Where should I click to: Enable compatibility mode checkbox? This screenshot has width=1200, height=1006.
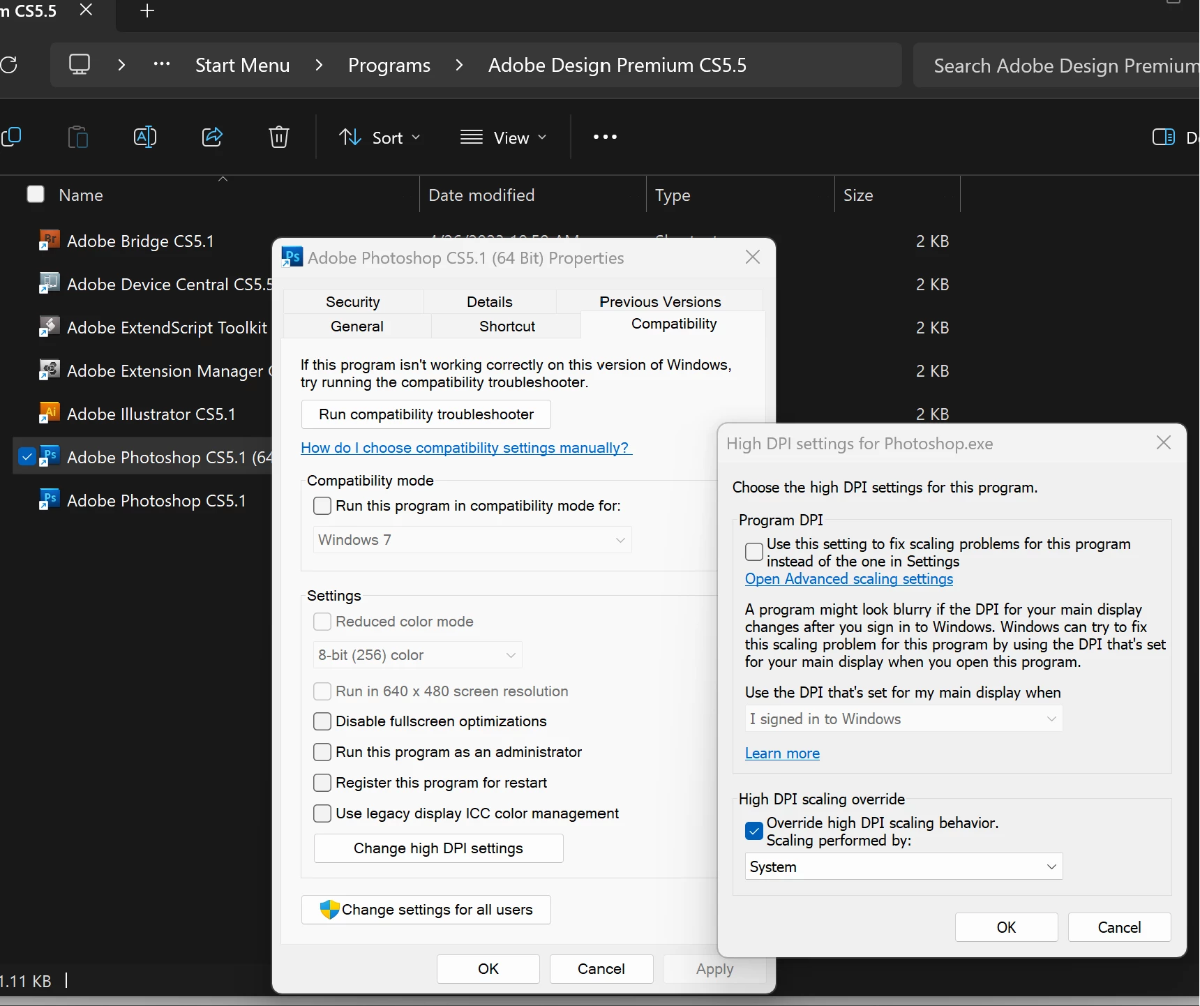pyautogui.click(x=322, y=506)
